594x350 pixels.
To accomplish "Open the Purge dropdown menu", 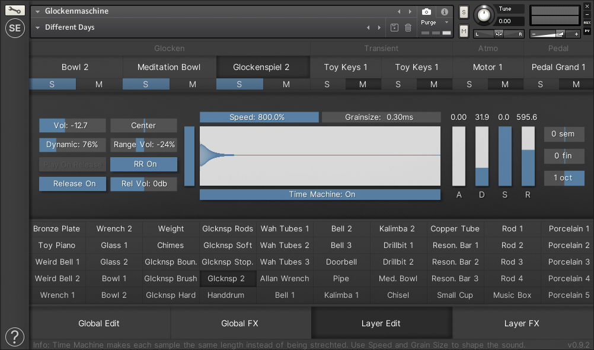I will click(435, 23).
